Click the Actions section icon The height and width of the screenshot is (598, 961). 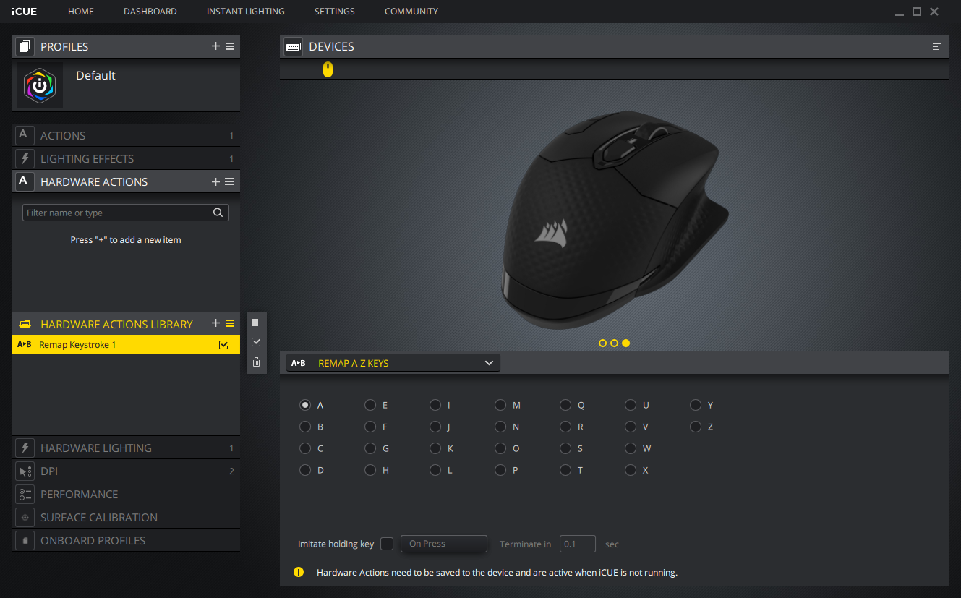(25, 135)
